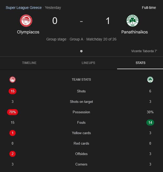Select the Stats tab
Image resolution: width=163 pixels, height=172 pixels.
pyautogui.click(x=141, y=63)
